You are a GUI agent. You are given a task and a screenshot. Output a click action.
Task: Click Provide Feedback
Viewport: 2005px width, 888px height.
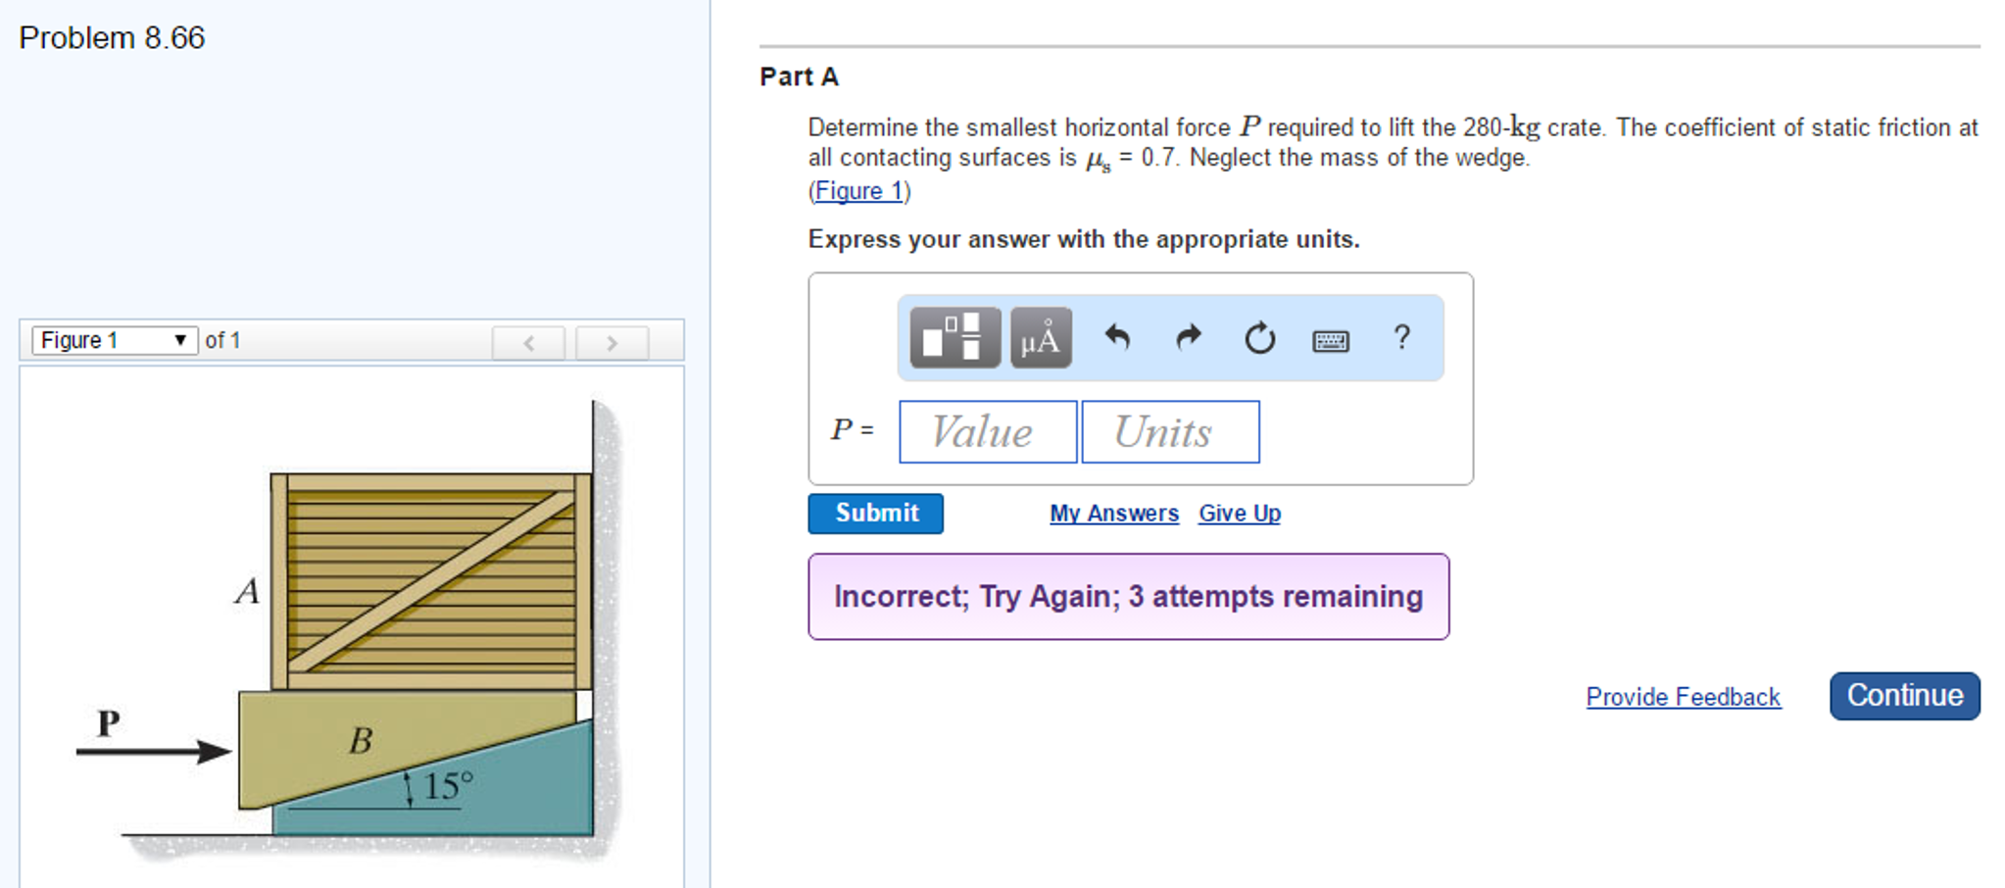coord(1683,696)
